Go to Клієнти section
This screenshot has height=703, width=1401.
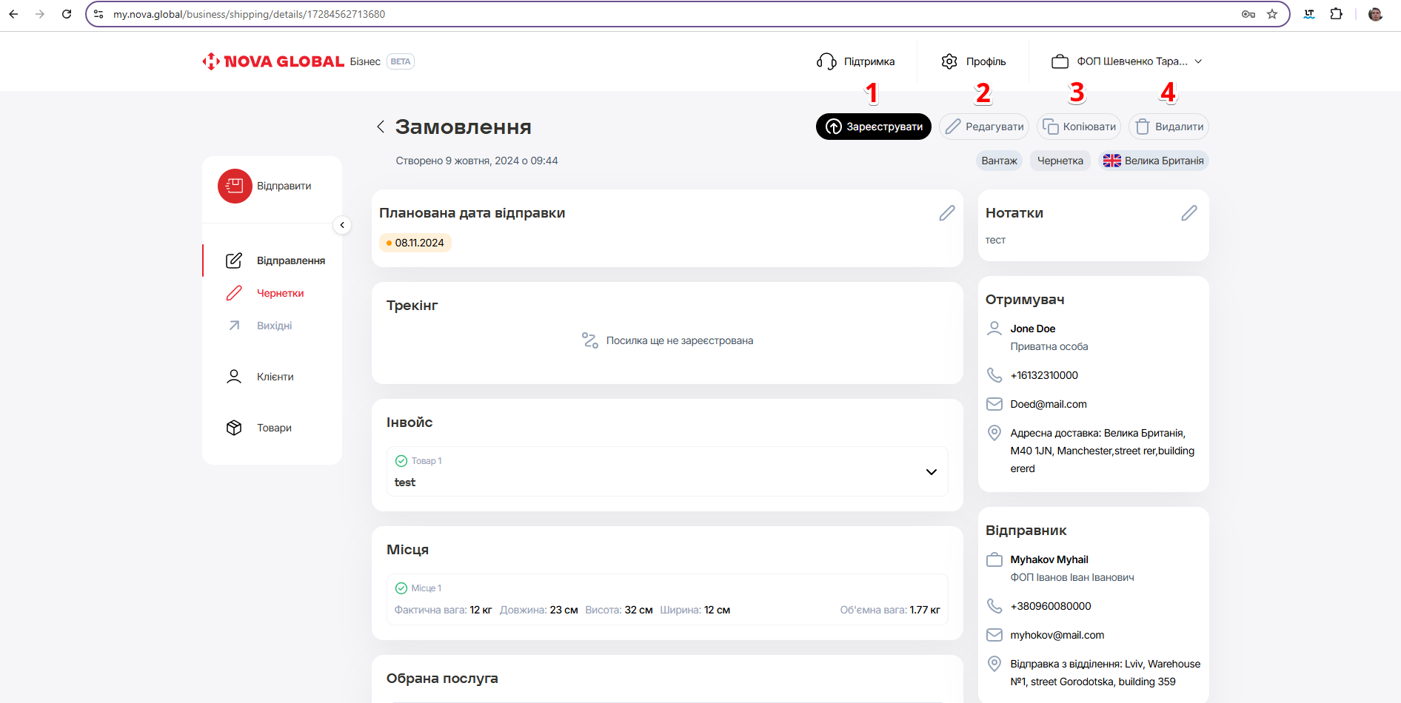tap(275, 377)
